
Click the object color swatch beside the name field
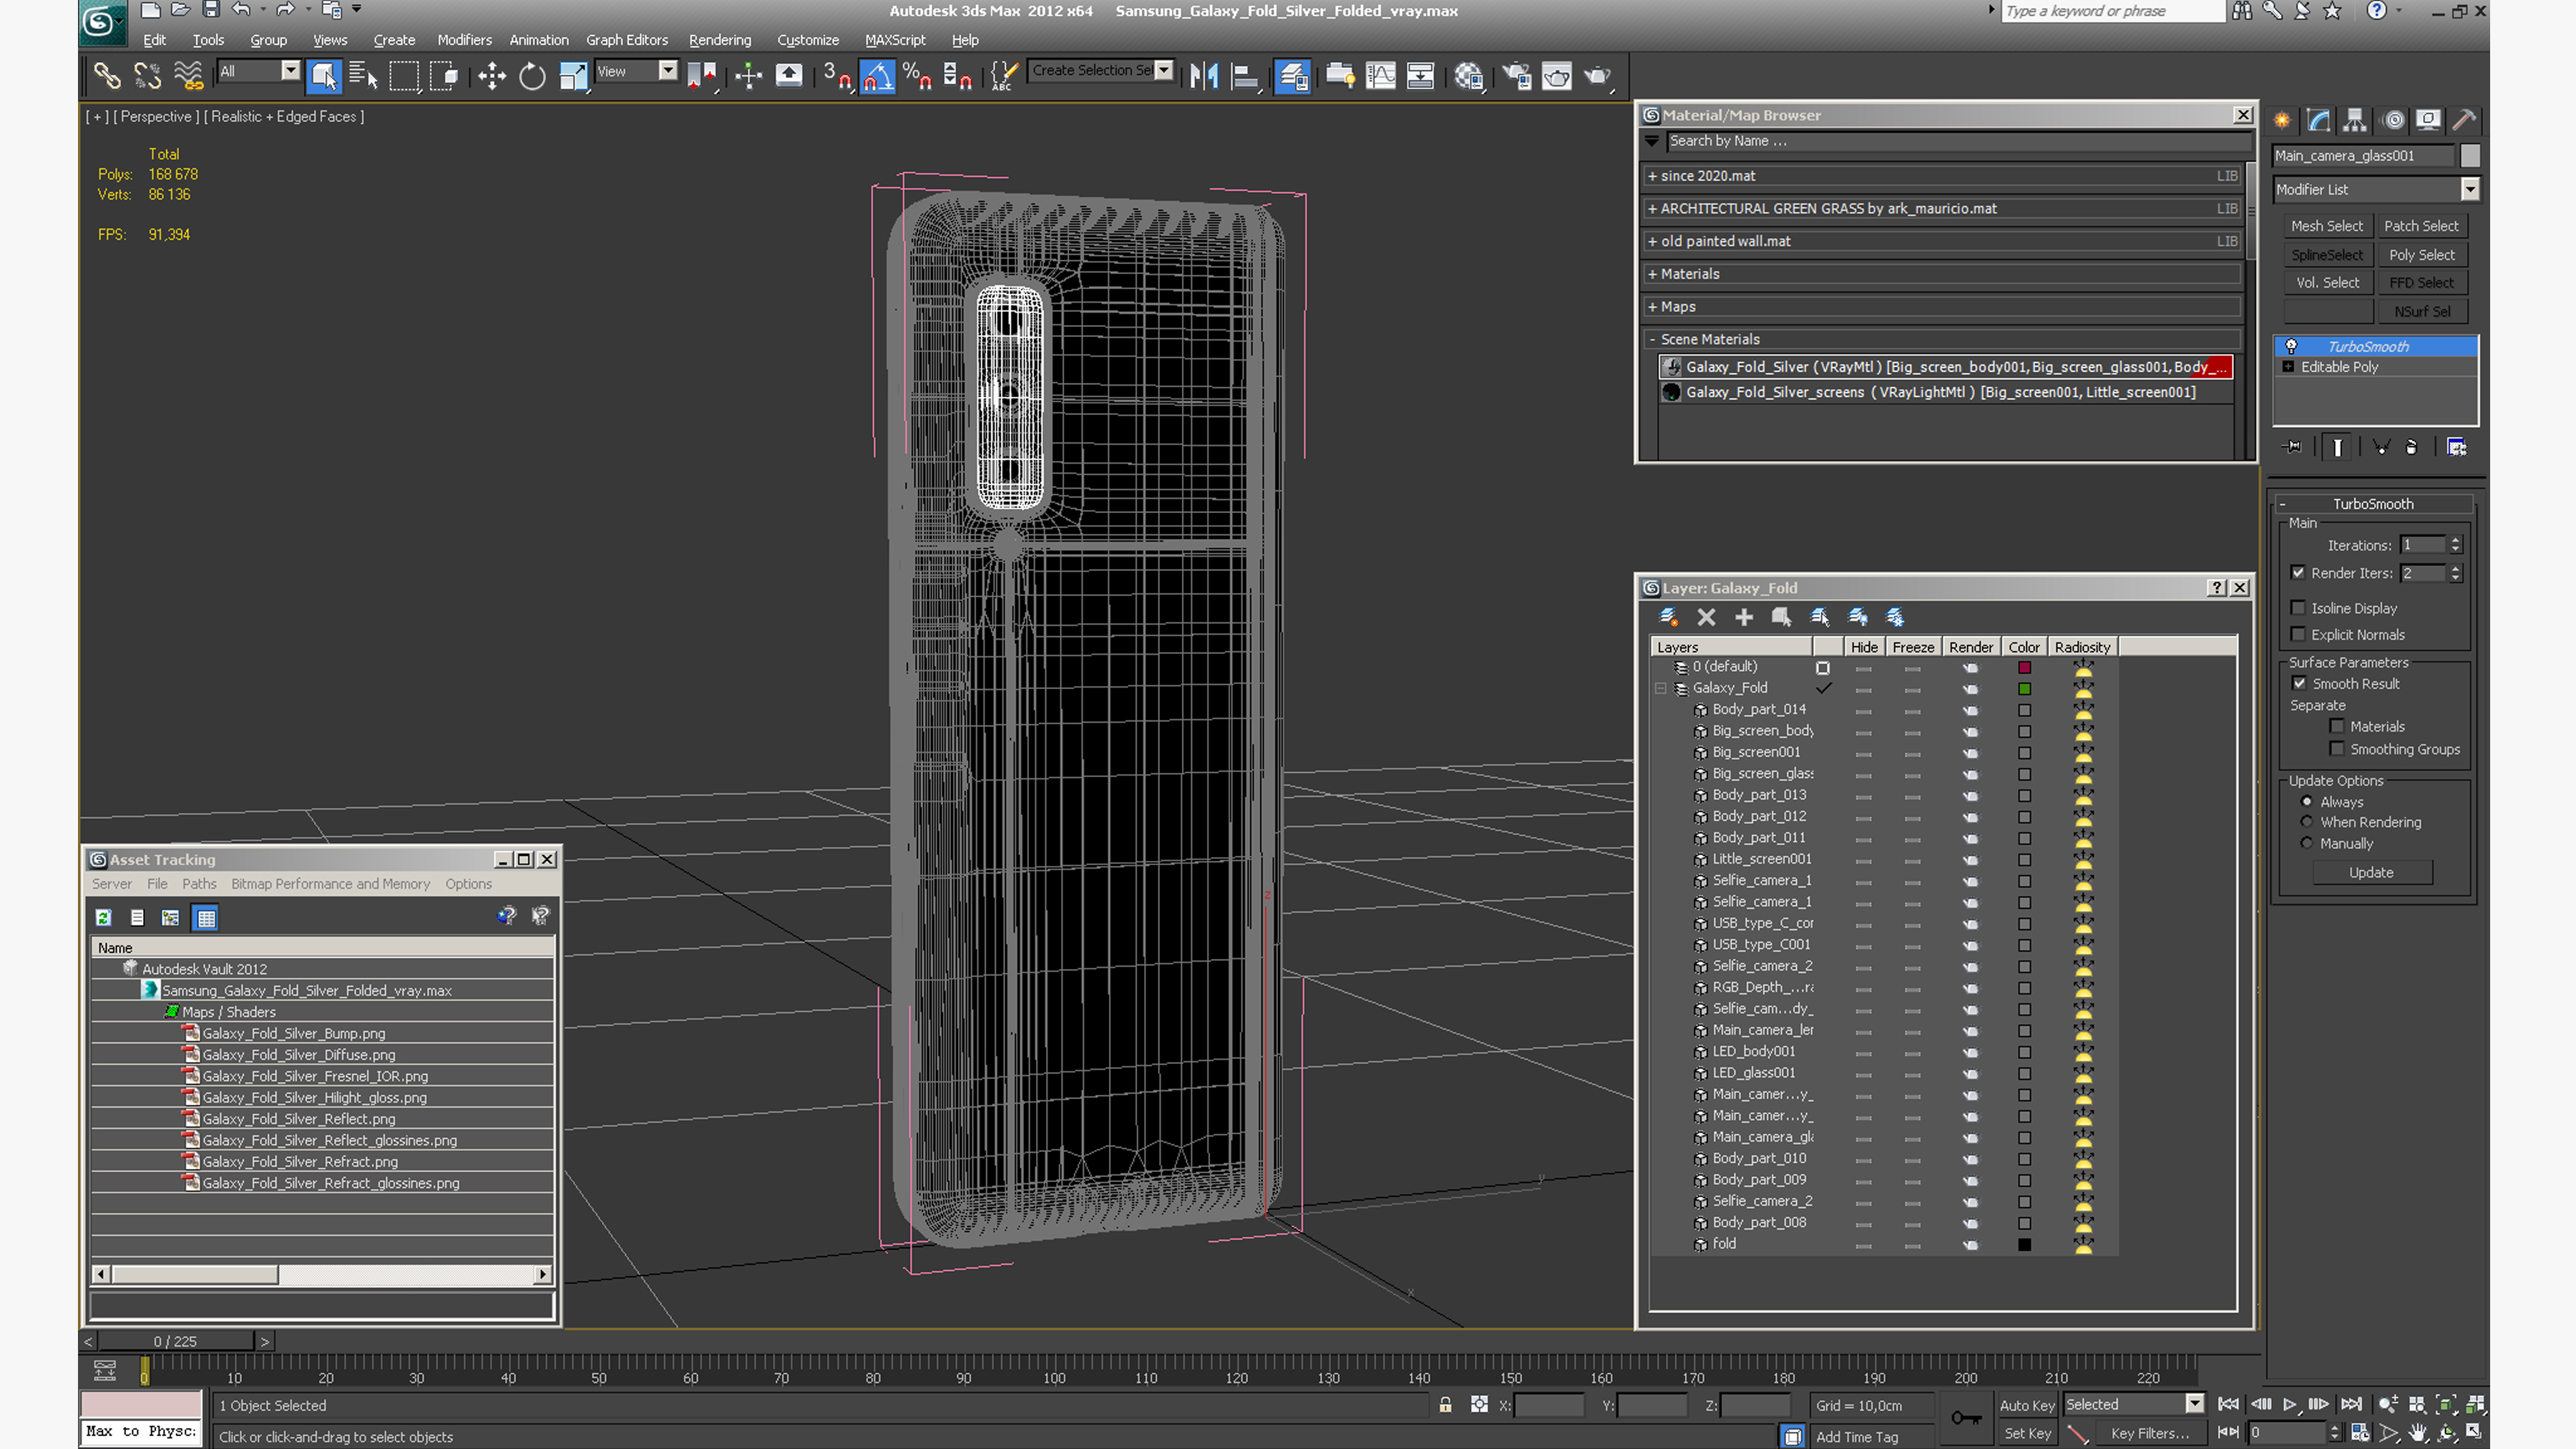[x=2470, y=156]
